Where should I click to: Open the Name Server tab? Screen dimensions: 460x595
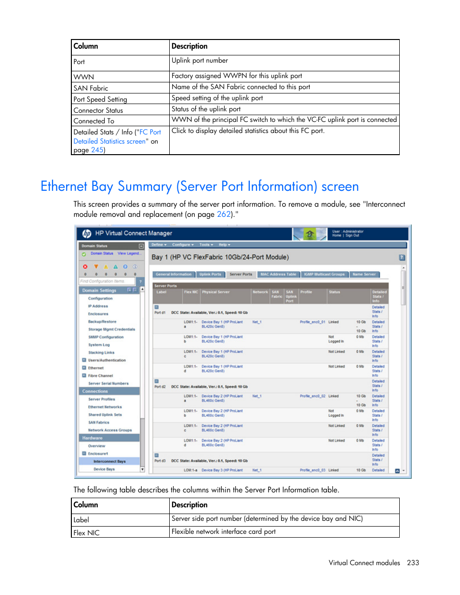click(364, 274)
